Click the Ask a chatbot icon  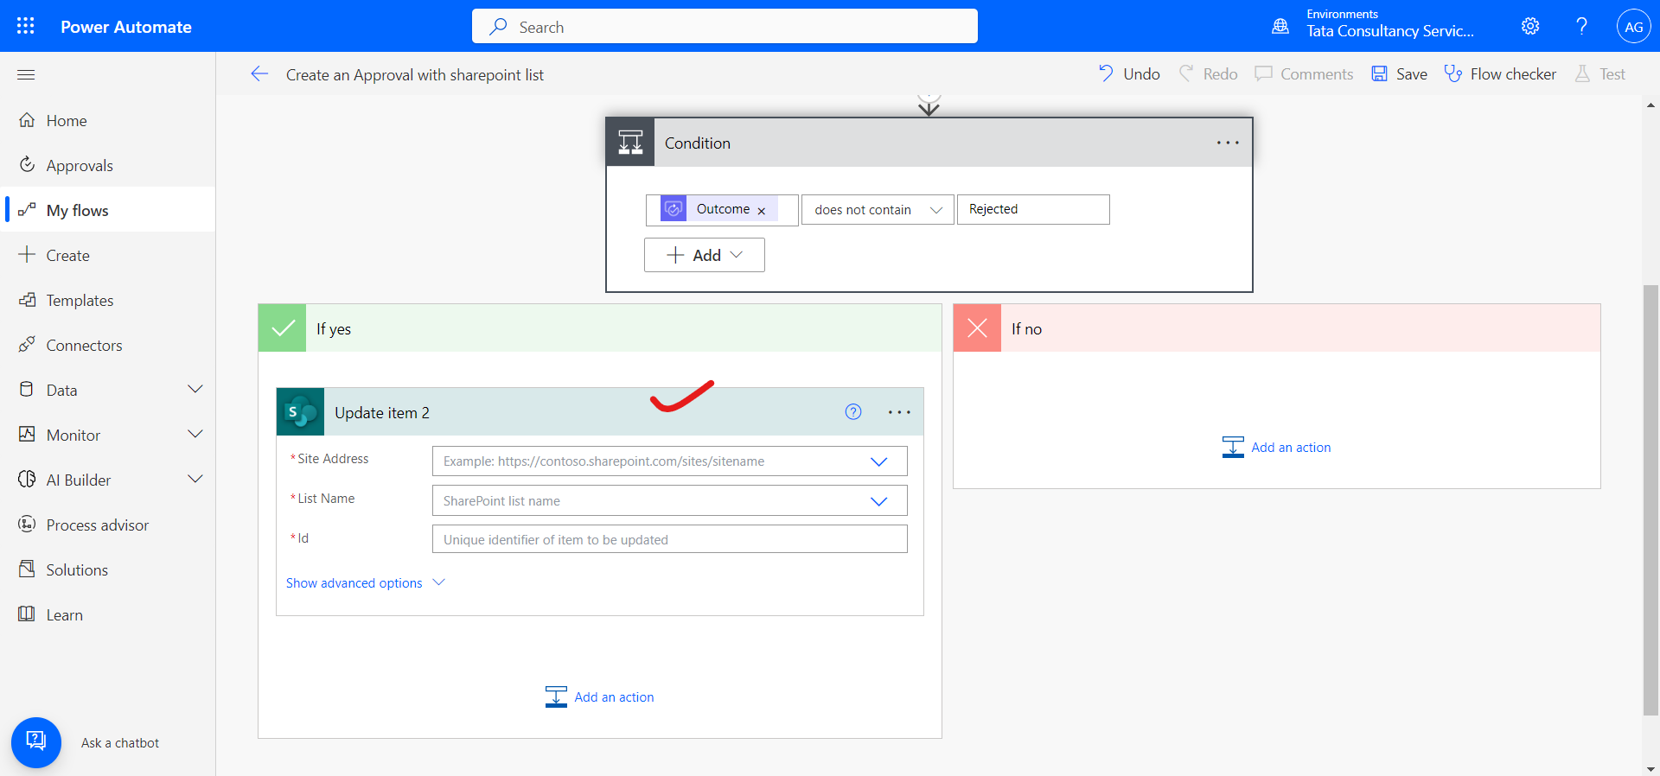point(36,742)
